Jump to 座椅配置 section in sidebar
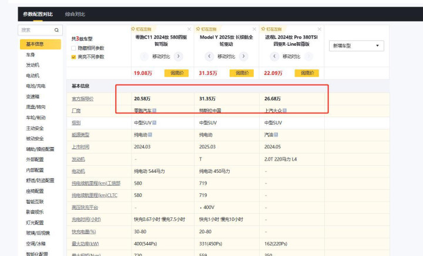Viewport: 423px width, 256px height. point(35,191)
